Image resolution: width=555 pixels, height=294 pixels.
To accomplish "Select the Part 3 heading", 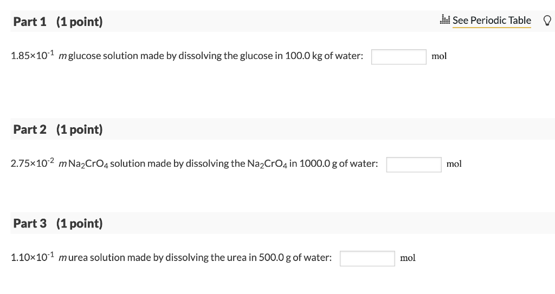I will [30, 223].
